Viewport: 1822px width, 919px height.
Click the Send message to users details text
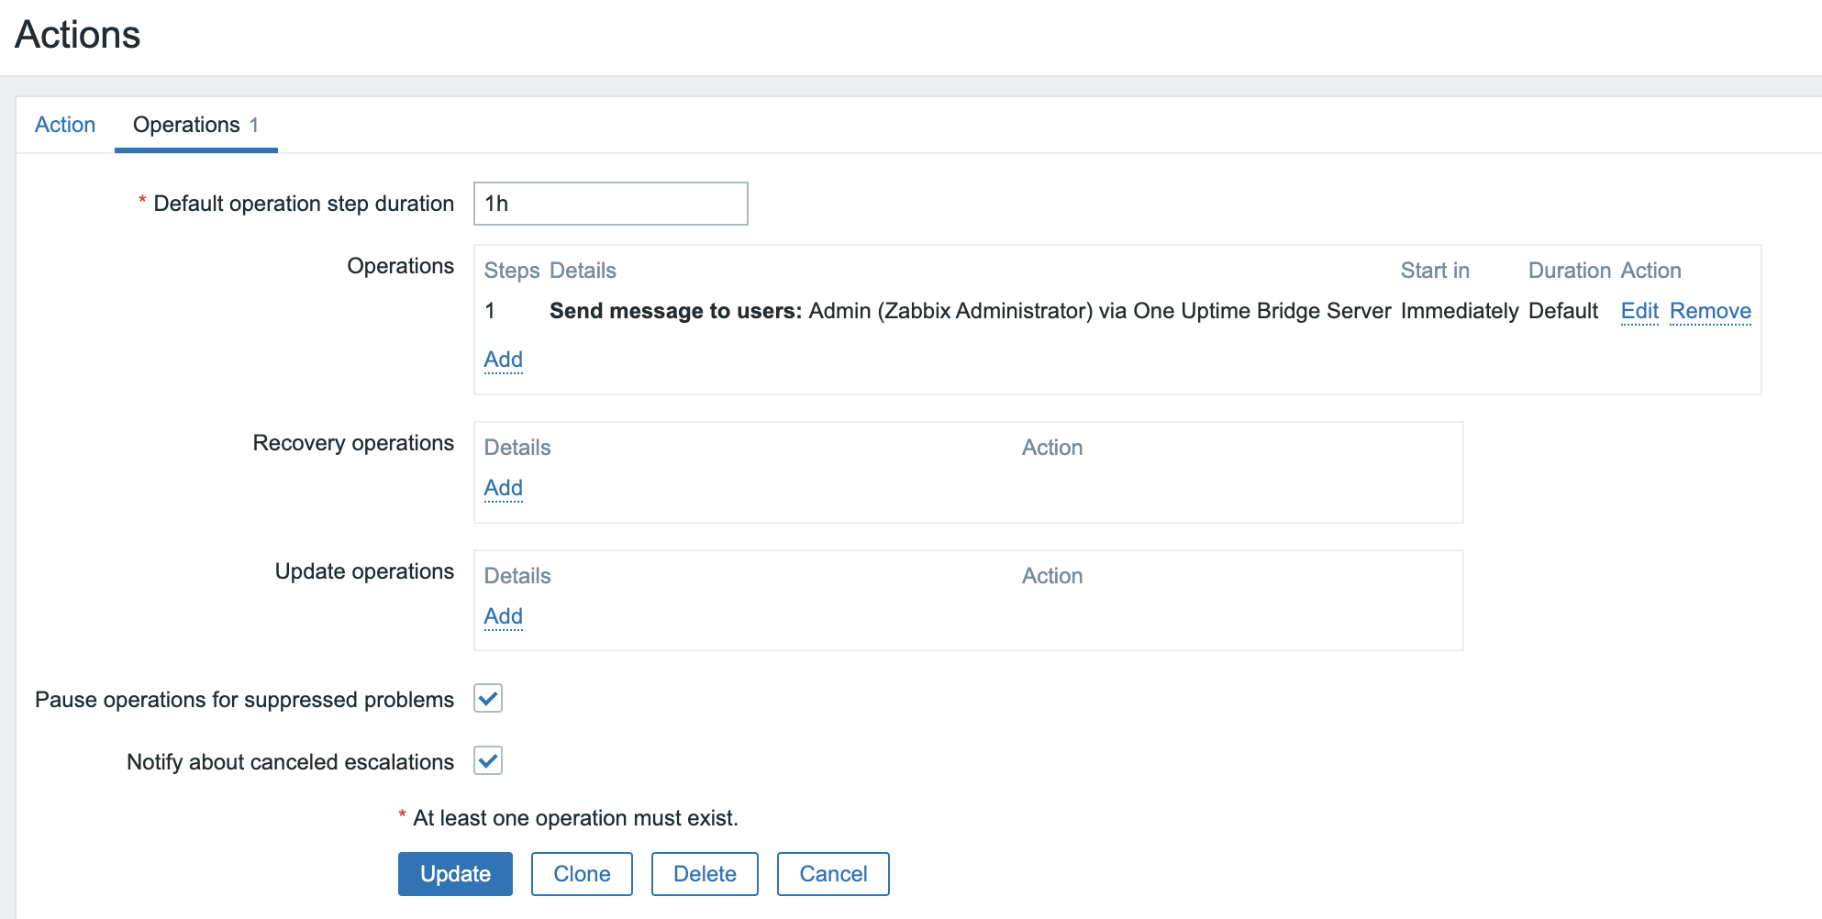pyautogui.click(x=970, y=311)
